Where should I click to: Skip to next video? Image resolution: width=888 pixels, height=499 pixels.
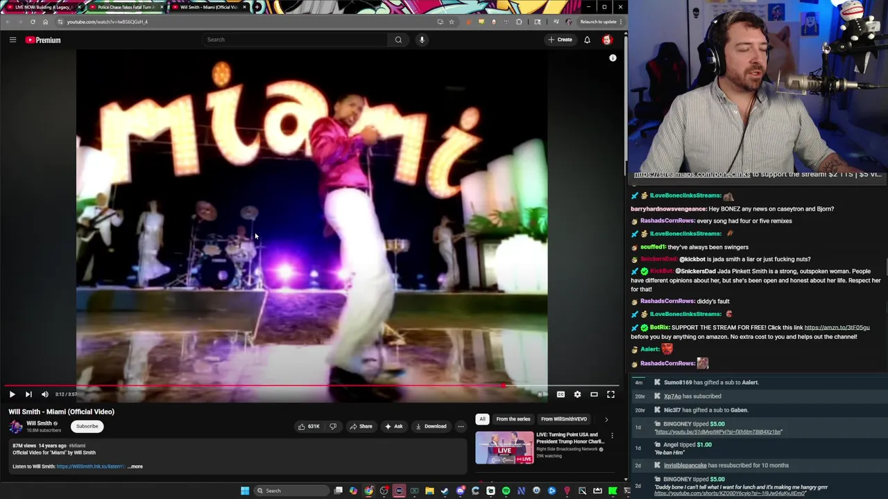[x=28, y=394]
